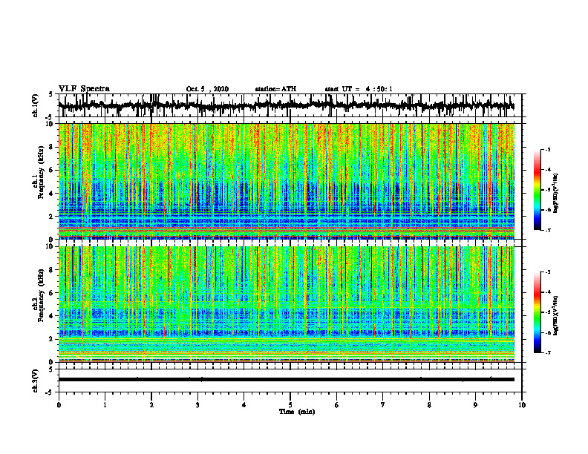Click the flat ch.3 voltage trace
This screenshot has height=454, width=588.
[286, 380]
